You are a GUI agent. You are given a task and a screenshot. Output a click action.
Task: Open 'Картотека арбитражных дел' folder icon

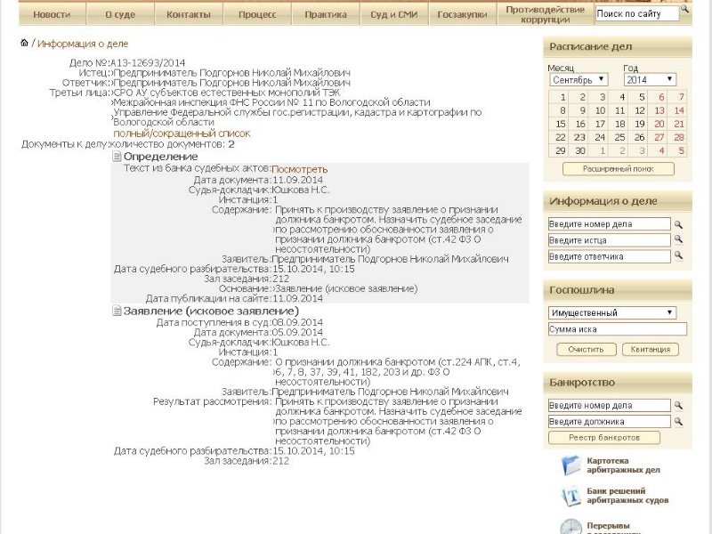click(x=570, y=465)
